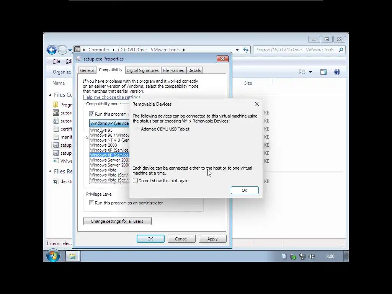This screenshot has width=392, height=294.
Task: Select the first autorun file with VM icon
Action: [56, 113]
